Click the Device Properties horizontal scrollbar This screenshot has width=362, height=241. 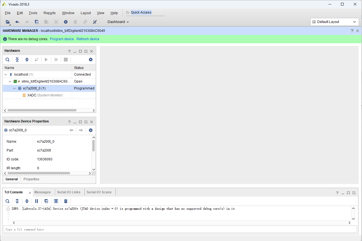click(39, 173)
